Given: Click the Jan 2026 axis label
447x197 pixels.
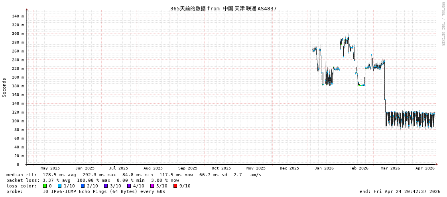Looking at the screenshot, I should tap(324, 168).
